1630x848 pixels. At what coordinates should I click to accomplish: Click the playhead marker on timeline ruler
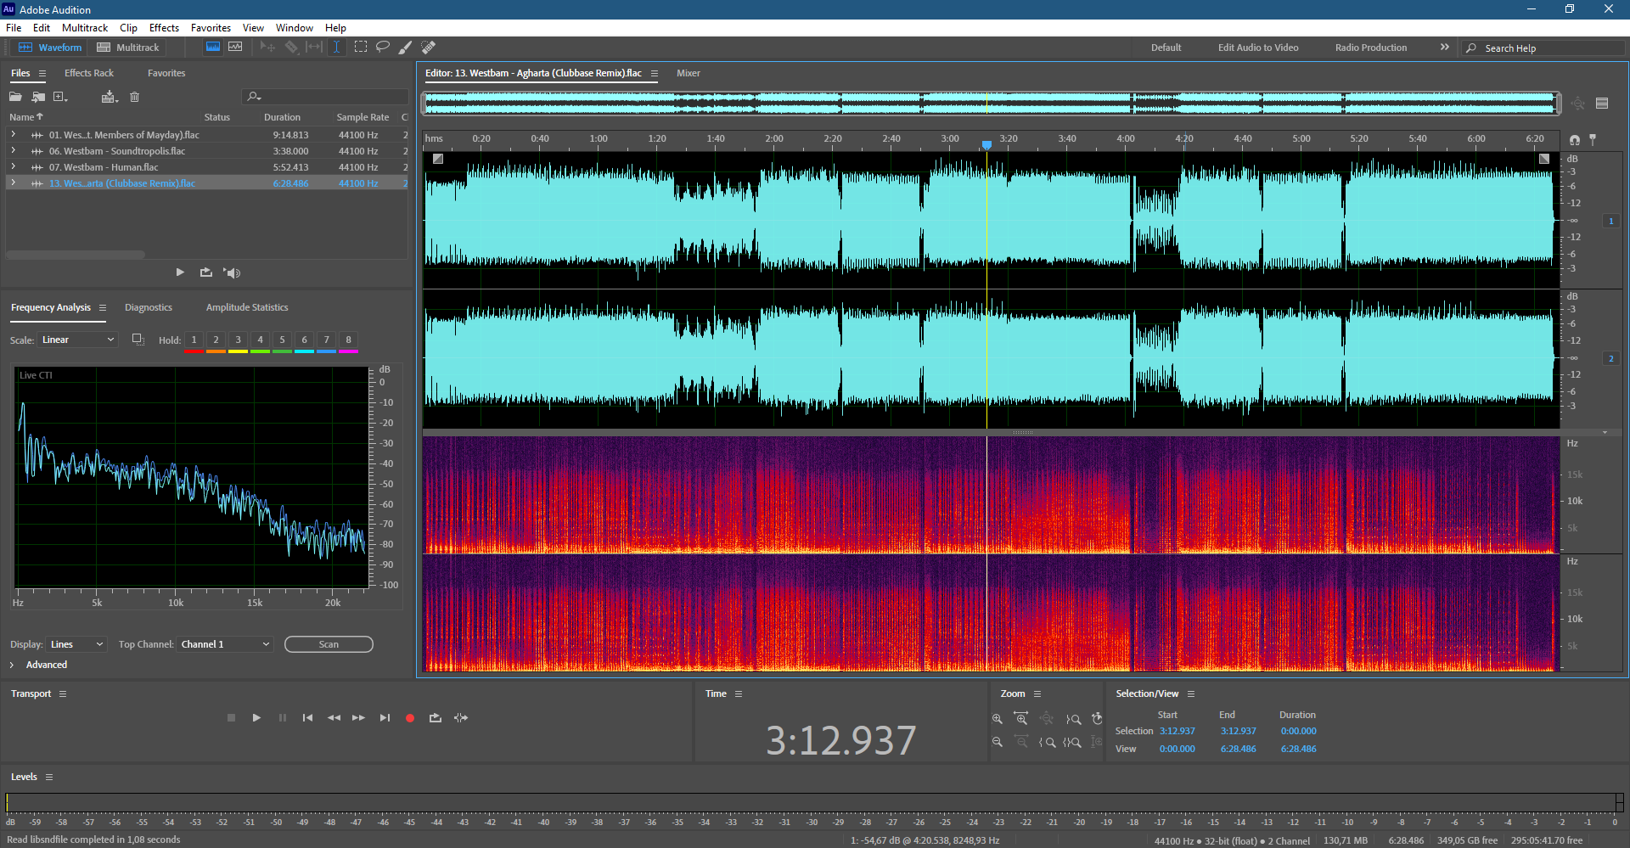pos(986,145)
